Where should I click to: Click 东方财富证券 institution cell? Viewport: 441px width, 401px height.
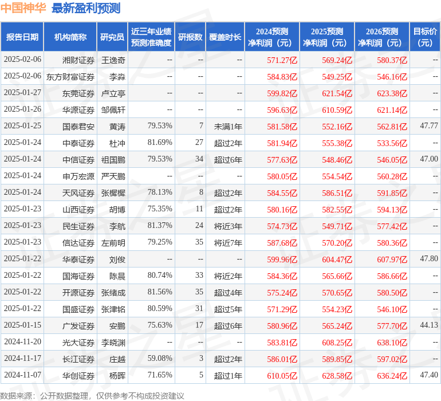click(70, 77)
